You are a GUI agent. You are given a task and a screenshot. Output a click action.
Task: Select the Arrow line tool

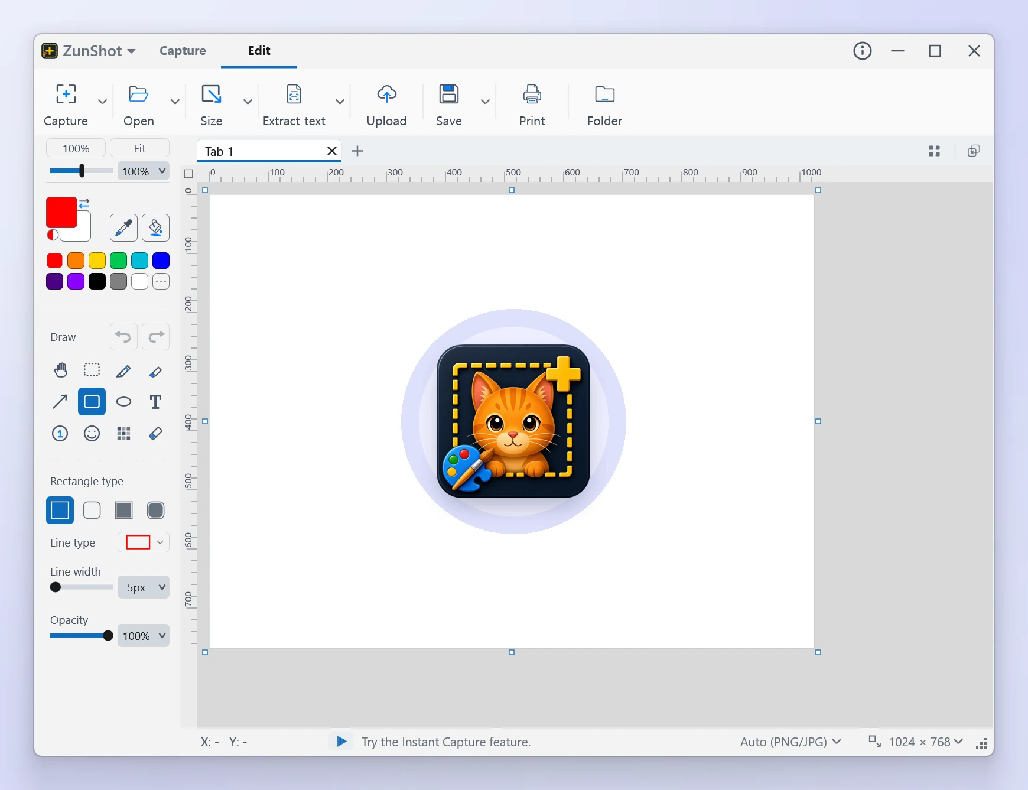(x=60, y=402)
